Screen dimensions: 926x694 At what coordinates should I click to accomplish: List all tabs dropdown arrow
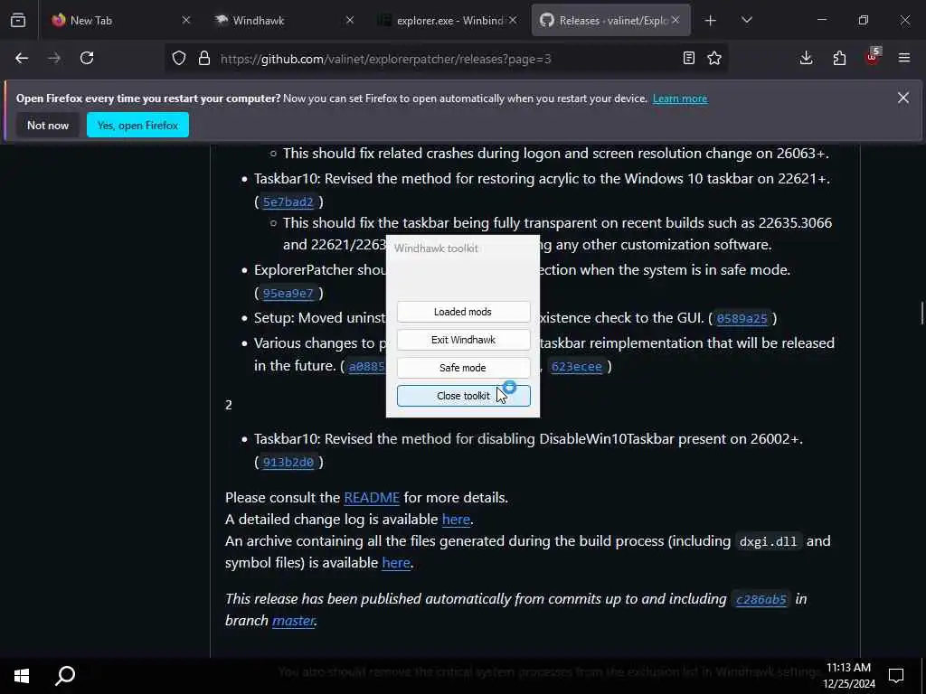746,20
